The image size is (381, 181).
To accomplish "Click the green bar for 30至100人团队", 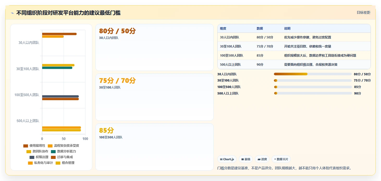I will pyautogui.click(x=57, y=68).
